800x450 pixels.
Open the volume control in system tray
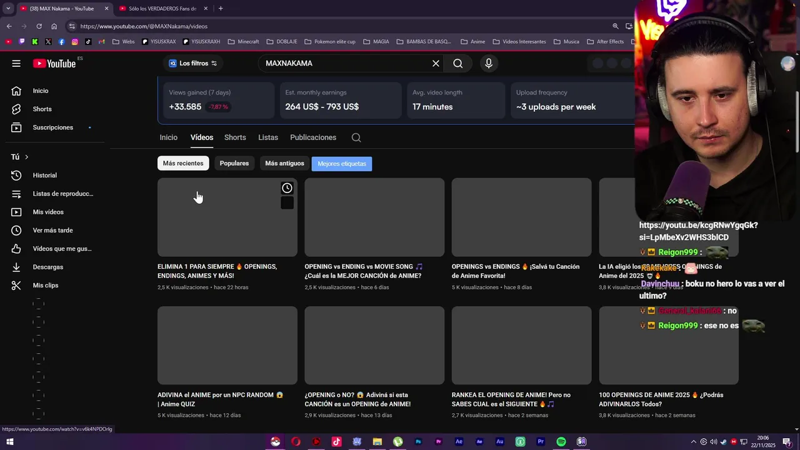(713, 442)
